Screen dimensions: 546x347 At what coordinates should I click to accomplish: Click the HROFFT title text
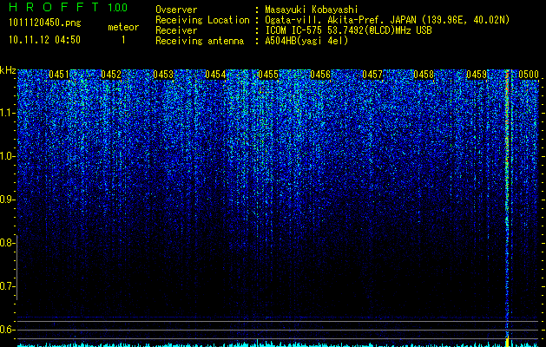pos(54,7)
